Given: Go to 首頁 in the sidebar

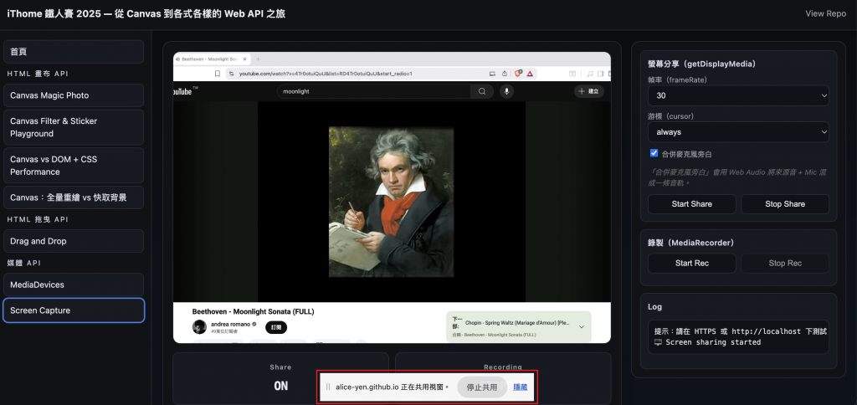Looking at the screenshot, I should point(74,52).
